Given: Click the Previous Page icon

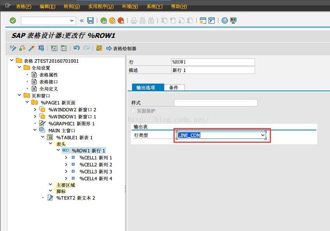Looking at the screenshot, I should coord(173,21).
